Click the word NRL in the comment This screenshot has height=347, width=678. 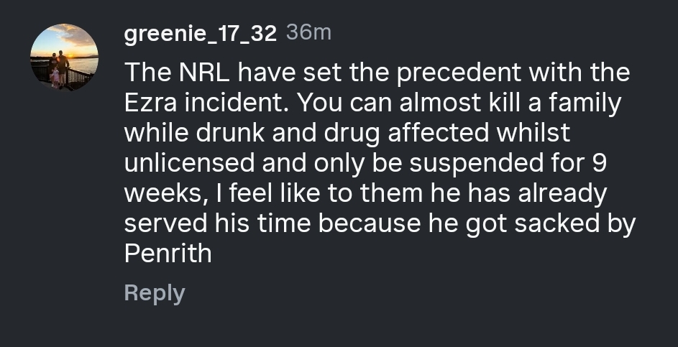(x=204, y=72)
